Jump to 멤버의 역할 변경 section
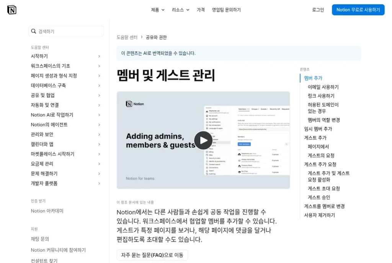 pos(324,120)
